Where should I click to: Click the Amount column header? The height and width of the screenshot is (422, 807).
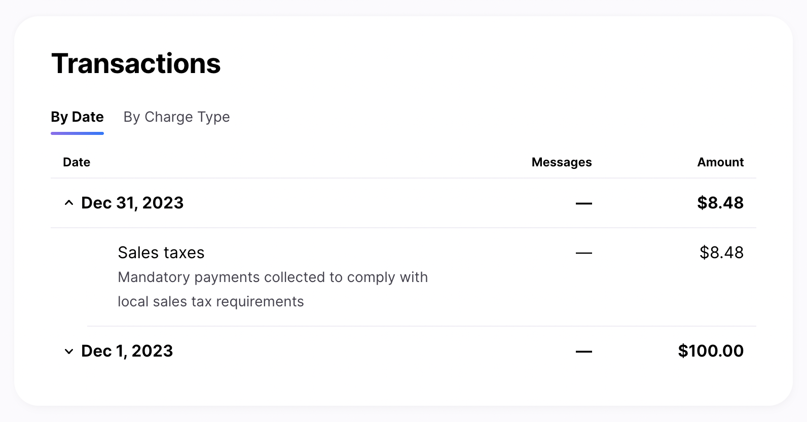[720, 162]
